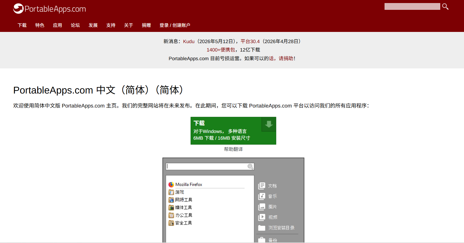Open the 关于 menu item
This screenshot has height=243, width=464.
[x=129, y=25]
